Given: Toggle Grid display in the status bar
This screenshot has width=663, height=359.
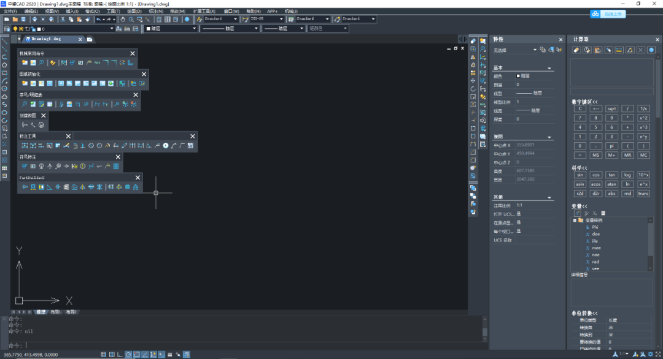Looking at the screenshot, I should point(112,355).
